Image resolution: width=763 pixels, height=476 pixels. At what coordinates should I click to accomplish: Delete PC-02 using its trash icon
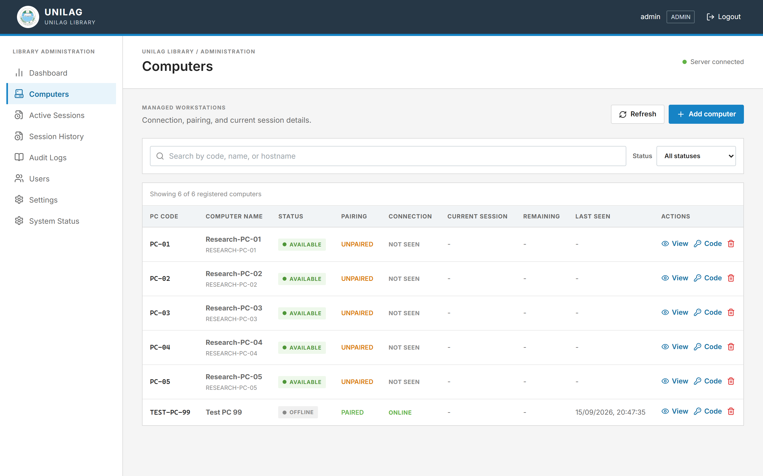[731, 278]
